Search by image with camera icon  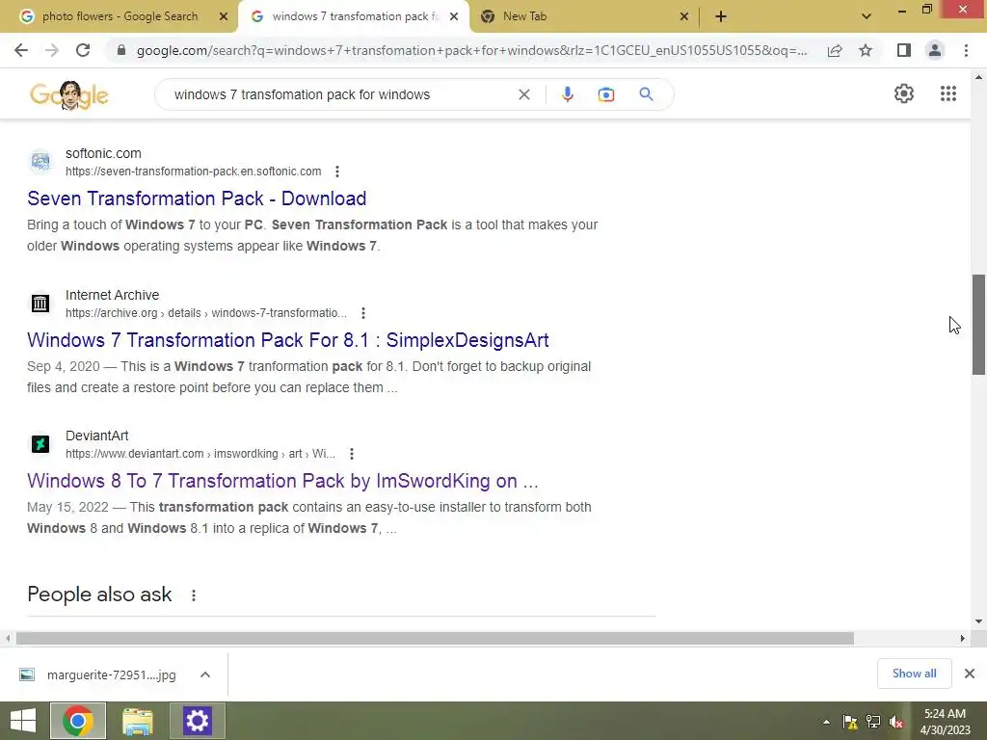point(606,94)
